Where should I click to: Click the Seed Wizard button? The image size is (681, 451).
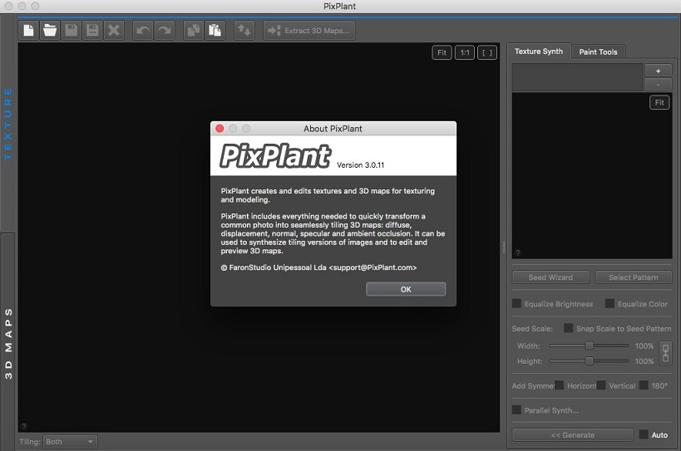[x=550, y=277]
